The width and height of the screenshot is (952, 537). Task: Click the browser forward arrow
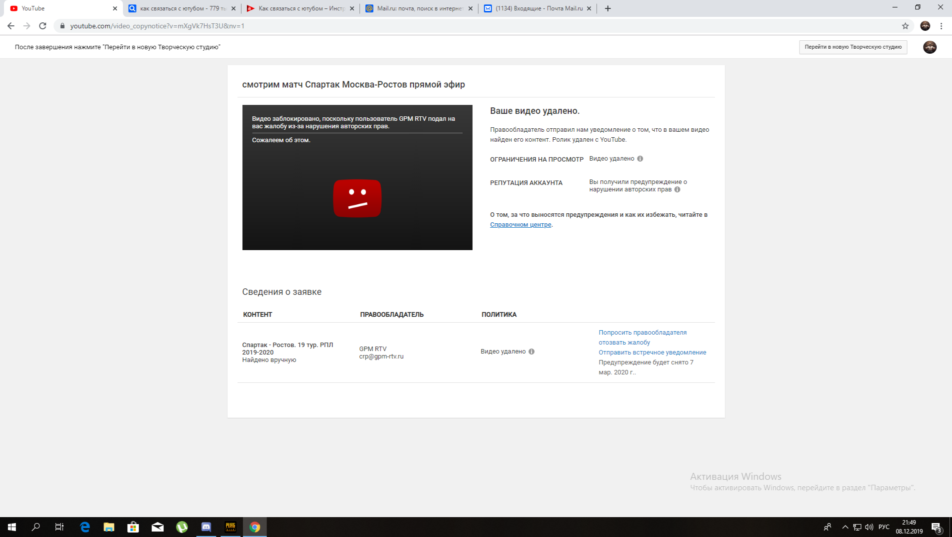pos(27,26)
